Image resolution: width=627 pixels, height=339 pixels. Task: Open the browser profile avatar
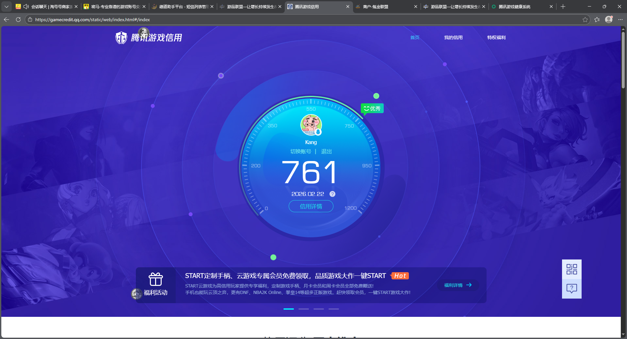tap(609, 20)
